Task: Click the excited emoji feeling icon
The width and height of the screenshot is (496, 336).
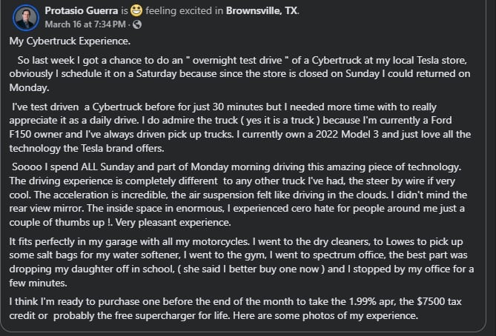Action: [x=136, y=11]
